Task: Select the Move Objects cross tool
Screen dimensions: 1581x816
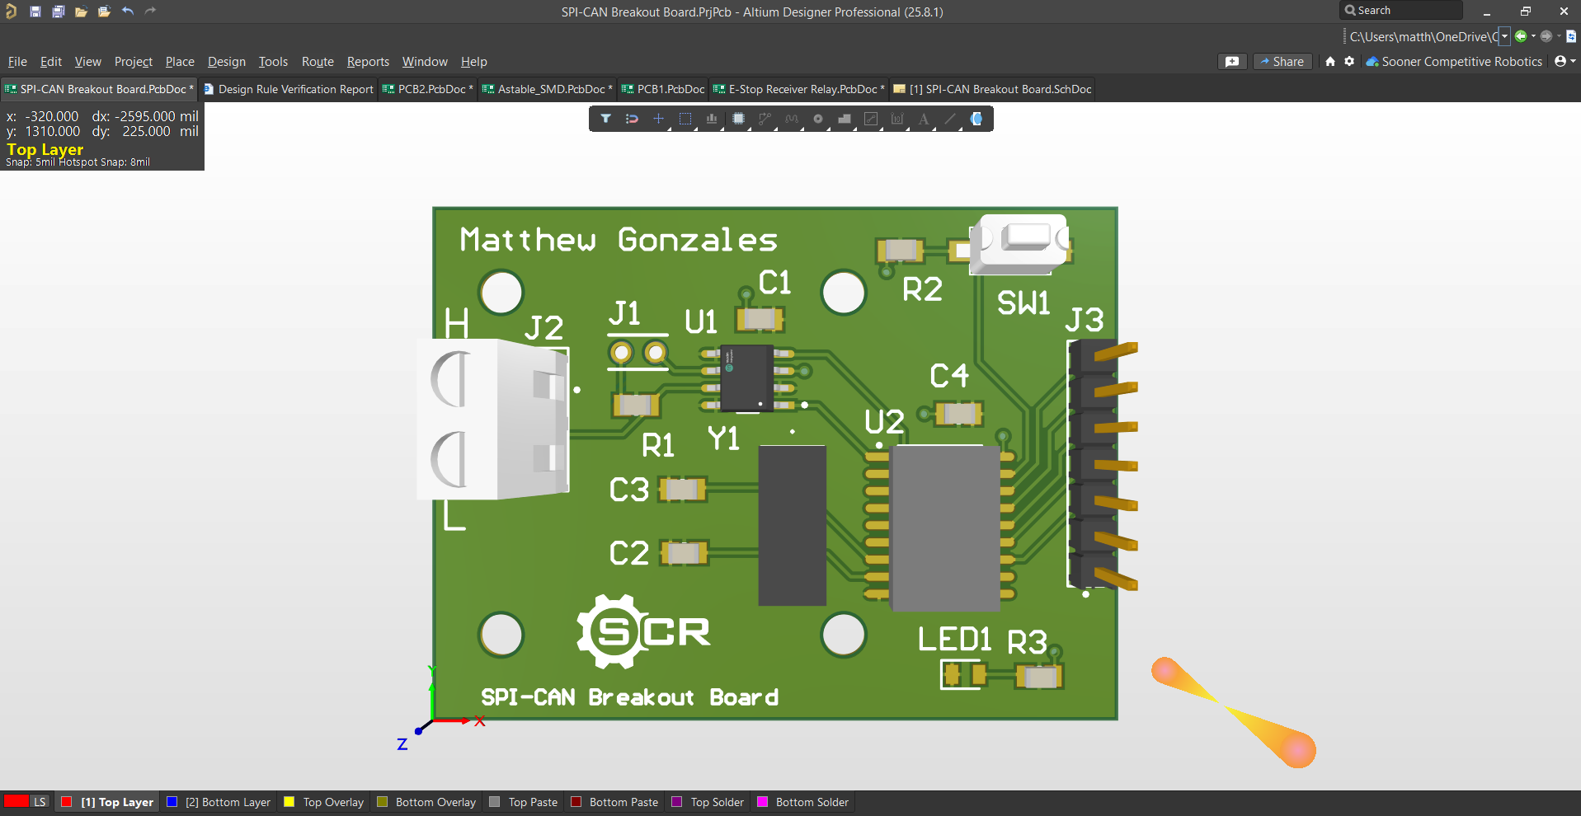Action: coord(658,119)
